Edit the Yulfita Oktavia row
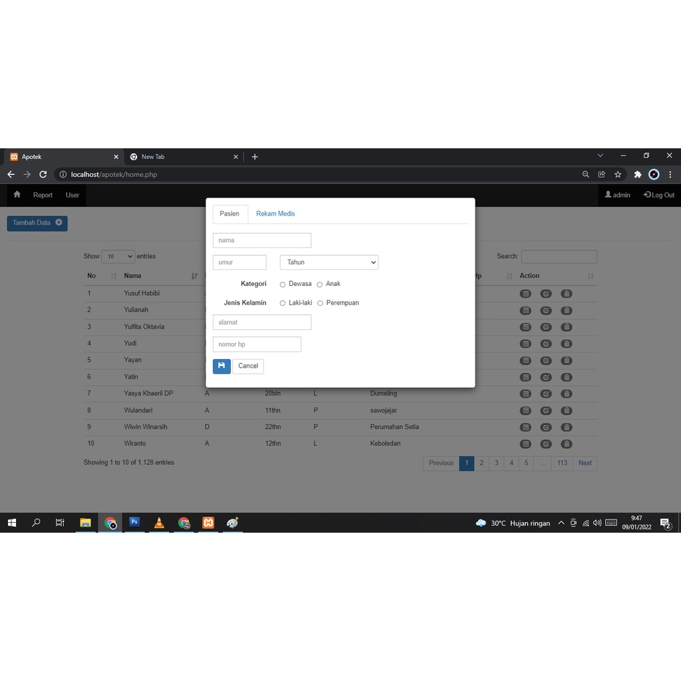This screenshot has width=681, height=681. [546, 327]
